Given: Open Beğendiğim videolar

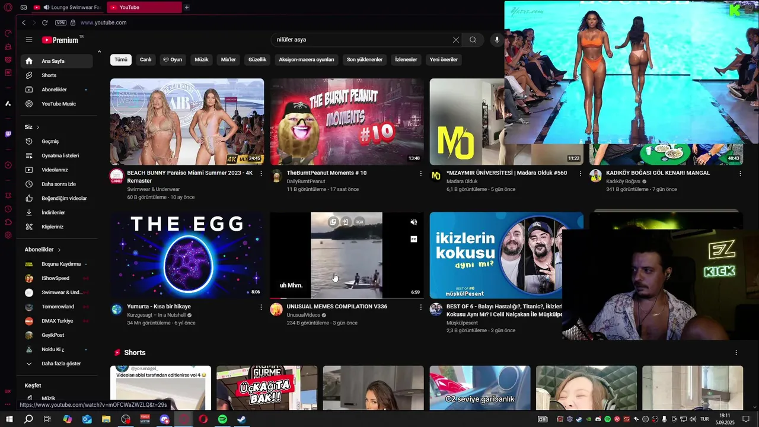Looking at the screenshot, I should tap(57, 199).
